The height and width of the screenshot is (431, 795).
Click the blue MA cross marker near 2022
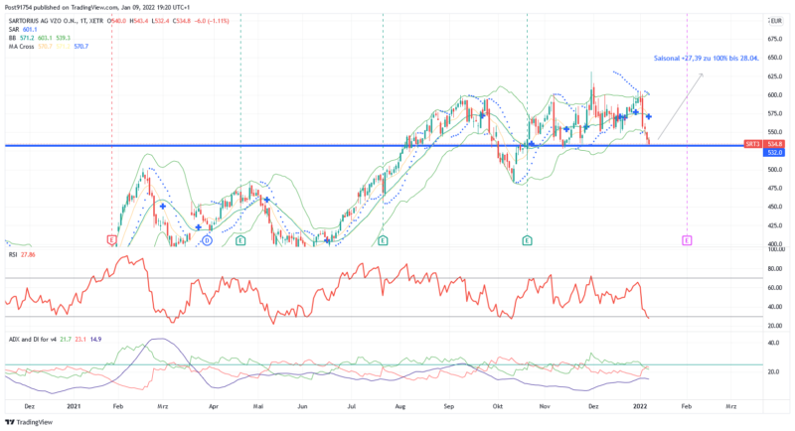(x=648, y=117)
